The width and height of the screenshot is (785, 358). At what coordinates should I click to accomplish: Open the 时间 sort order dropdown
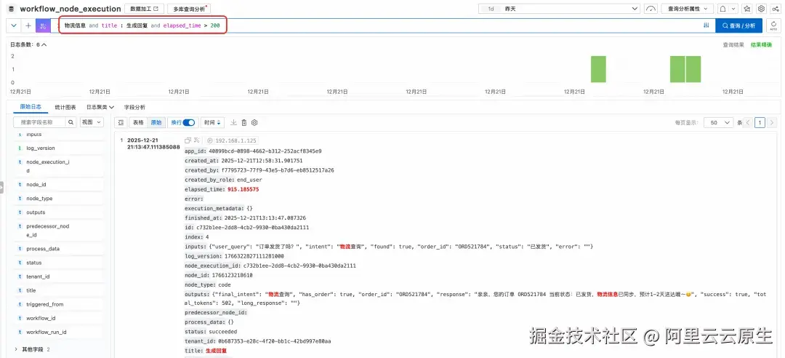pos(212,122)
